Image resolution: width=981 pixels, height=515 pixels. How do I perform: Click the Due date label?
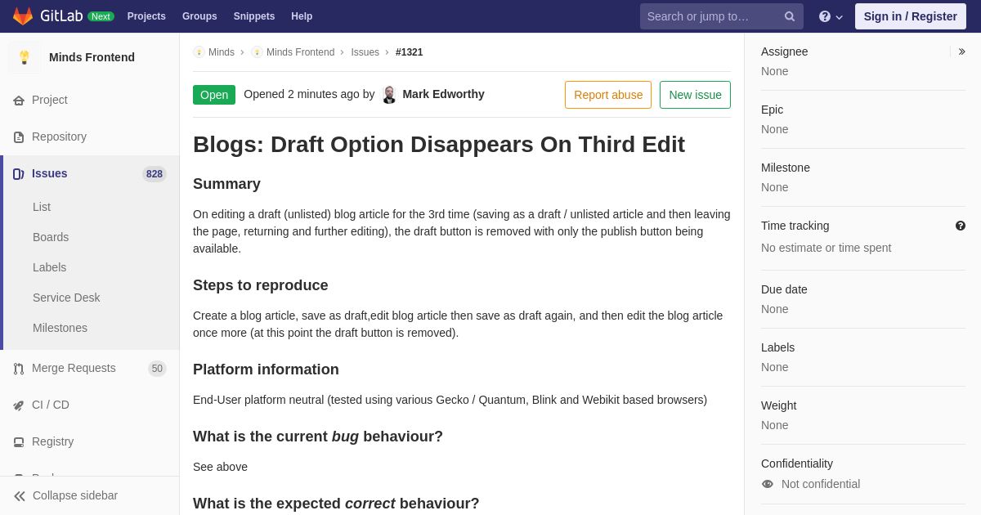tap(784, 289)
